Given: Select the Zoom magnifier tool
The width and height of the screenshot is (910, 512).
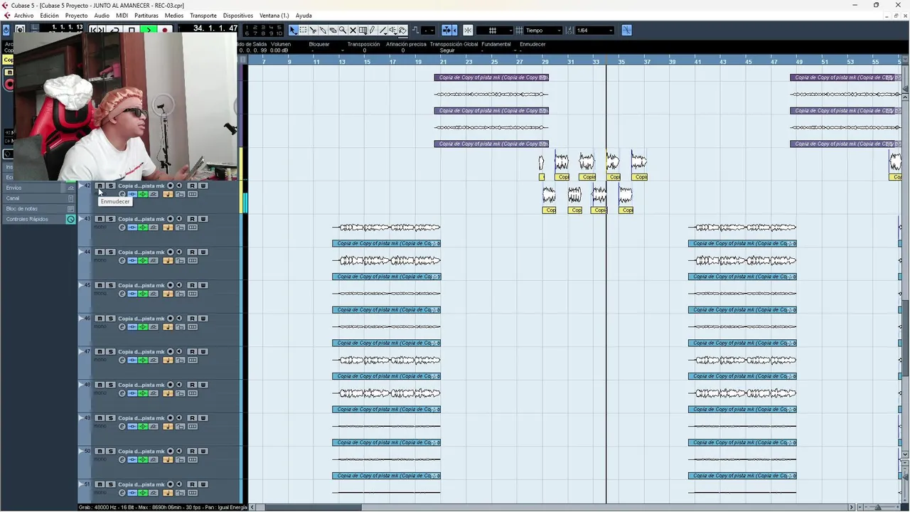Looking at the screenshot, I should pyautogui.click(x=343, y=31).
